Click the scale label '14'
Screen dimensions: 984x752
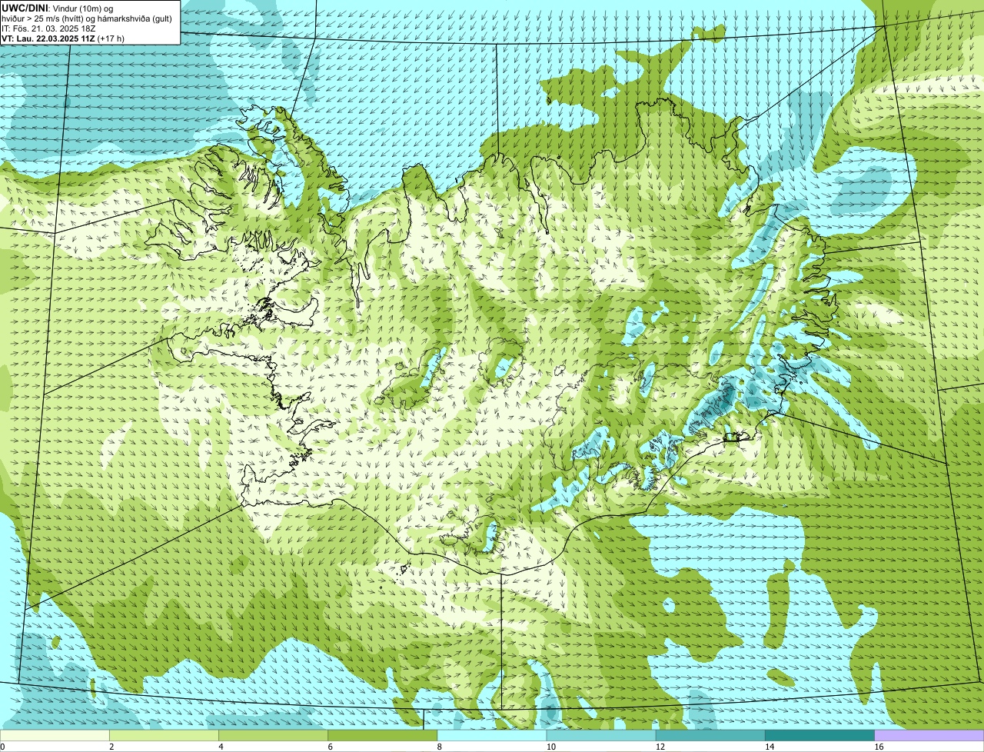[x=770, y=747]
